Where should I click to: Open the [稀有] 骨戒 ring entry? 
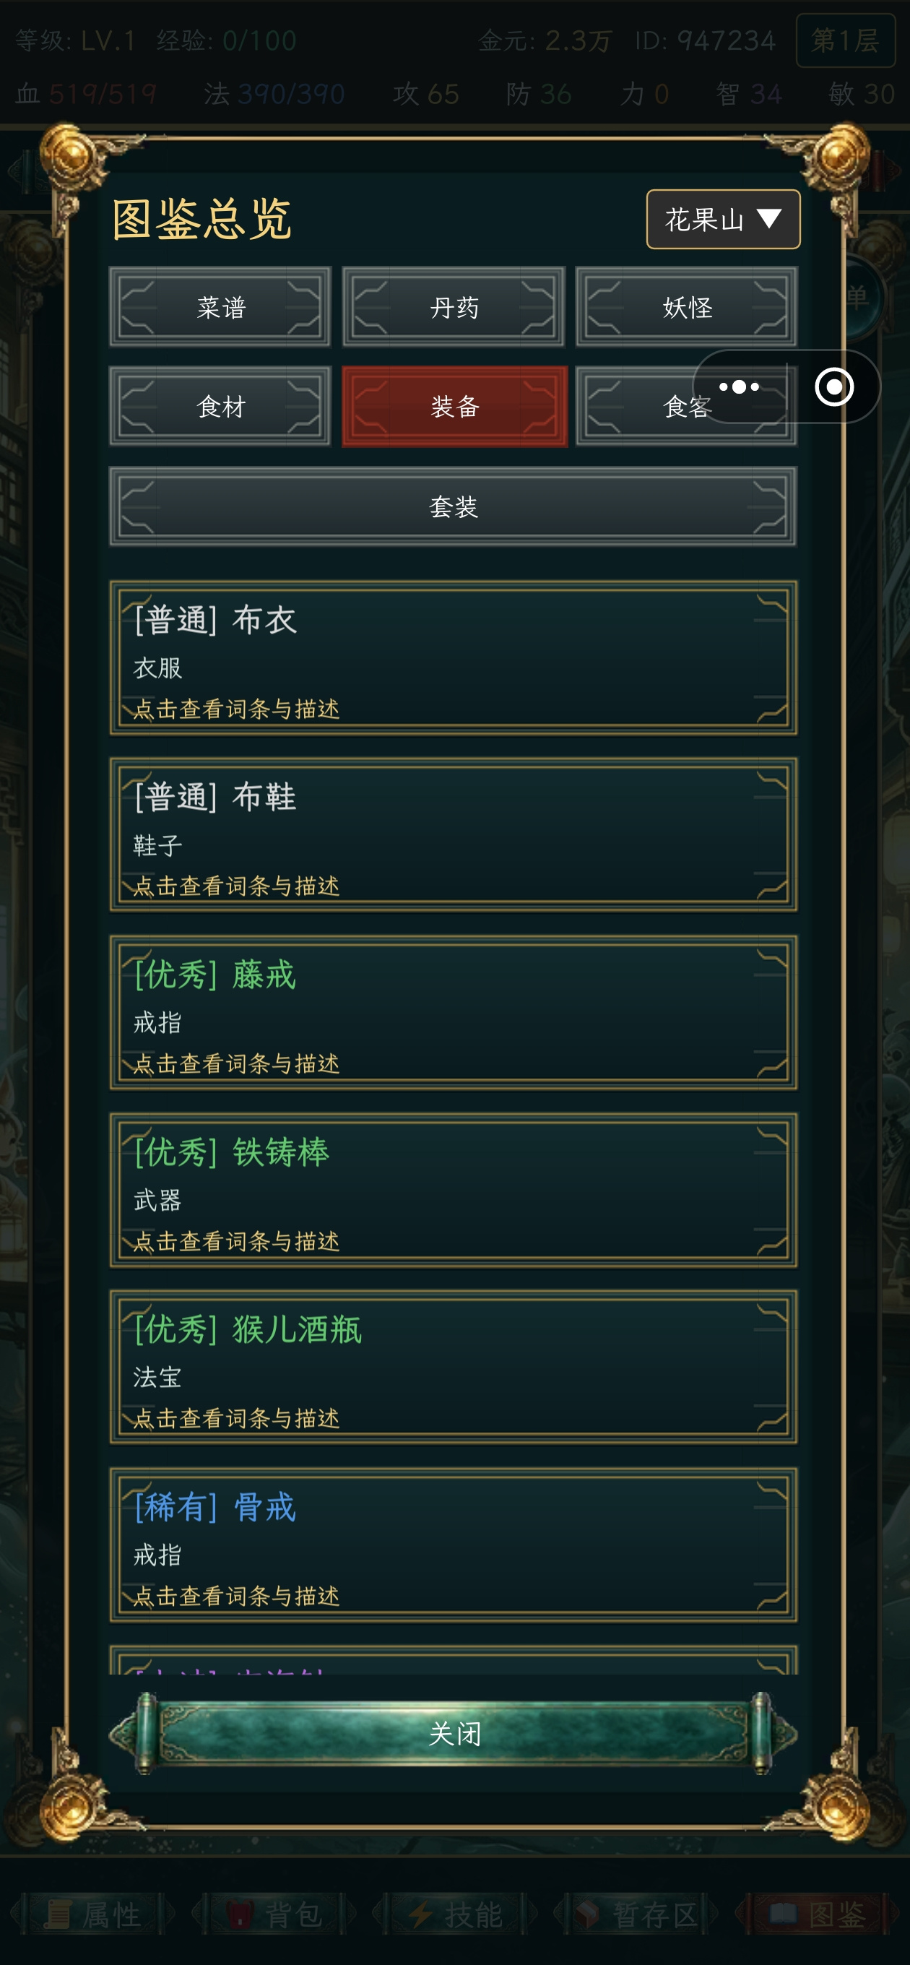[x=454, y=1545]
